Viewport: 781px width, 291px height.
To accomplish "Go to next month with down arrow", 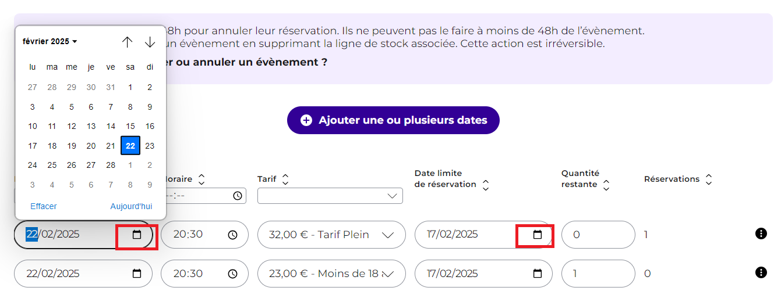I will pos(150,42).
